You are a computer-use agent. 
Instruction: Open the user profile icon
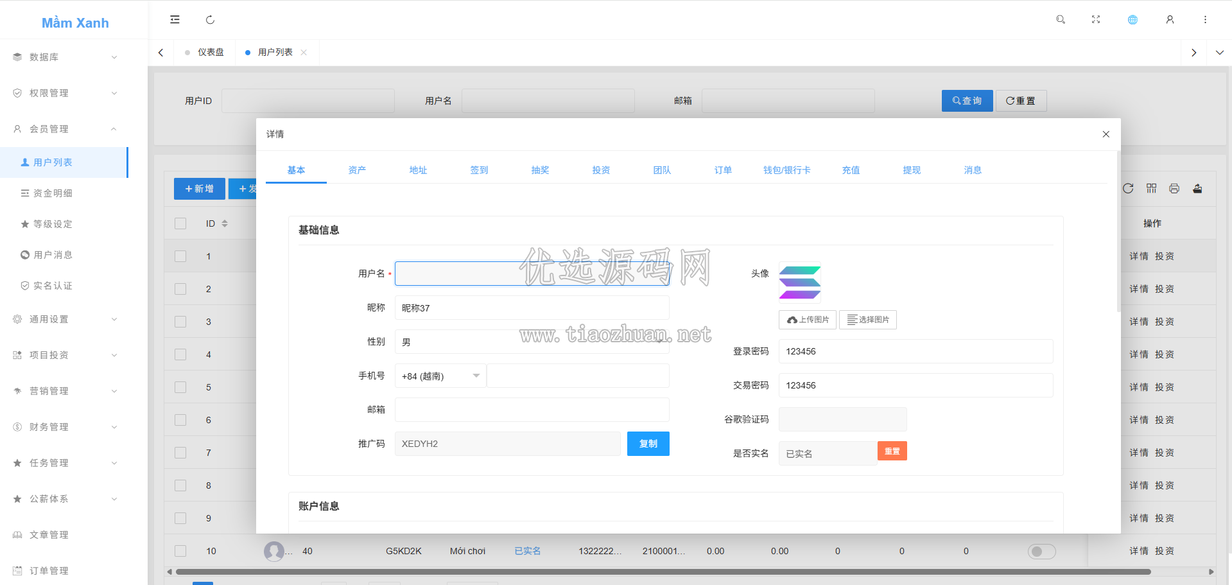pyautogui.click(x=1170, y=20)
